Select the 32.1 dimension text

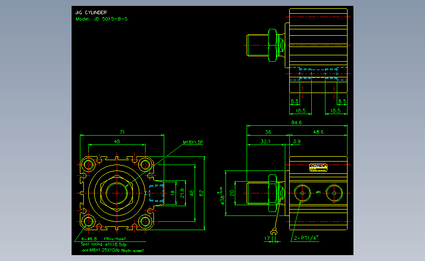(265, 142)
